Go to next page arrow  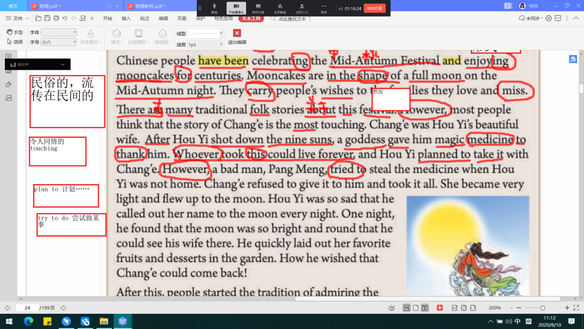tap(63, 308)
